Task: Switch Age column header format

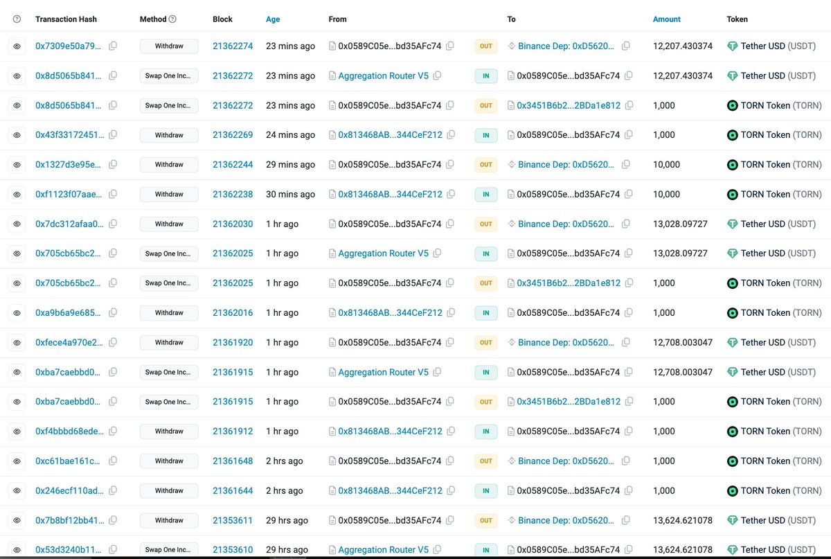Action: [x=273, y=19]
